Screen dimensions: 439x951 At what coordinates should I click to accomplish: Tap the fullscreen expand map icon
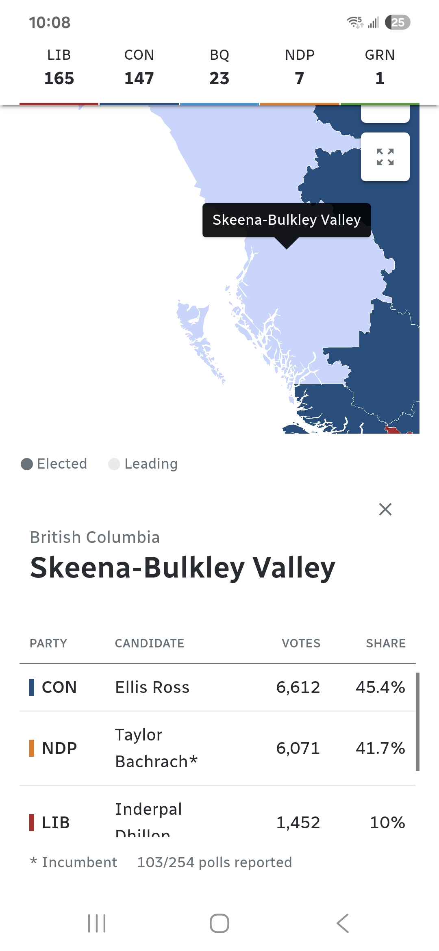[x=385, y=157]
